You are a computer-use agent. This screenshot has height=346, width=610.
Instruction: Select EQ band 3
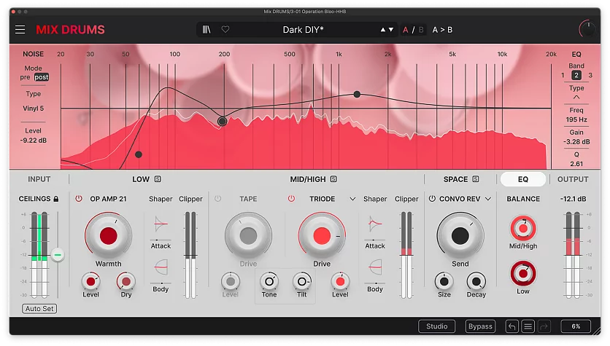[x=590, y=75]
